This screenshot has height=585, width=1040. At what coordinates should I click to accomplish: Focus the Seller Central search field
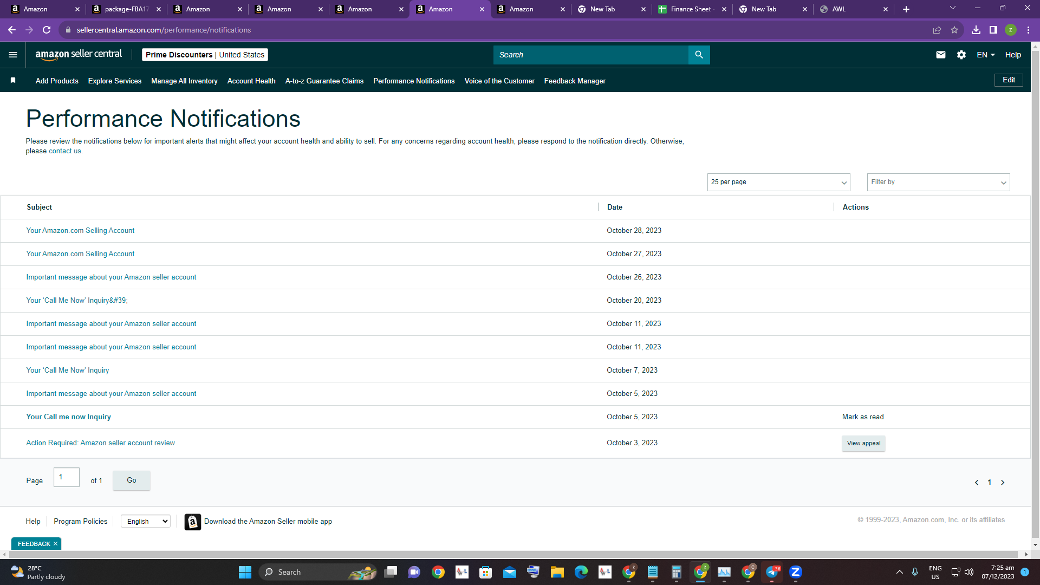pyautogui.click(x=591, y=55)
